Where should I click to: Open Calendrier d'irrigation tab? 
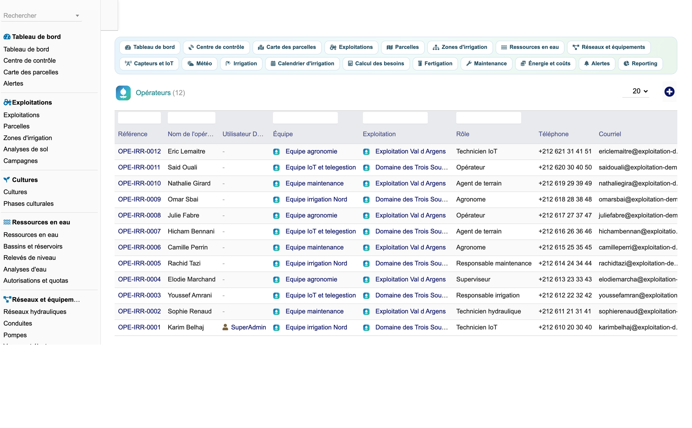[302, 64]
